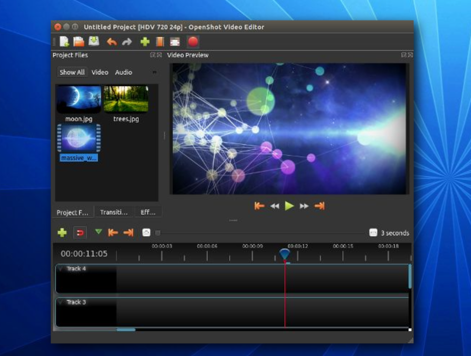The width and height of the screenshot is (471, 356).
Task: Create a new project from the toolbar
Action: (x=64, y=42)
